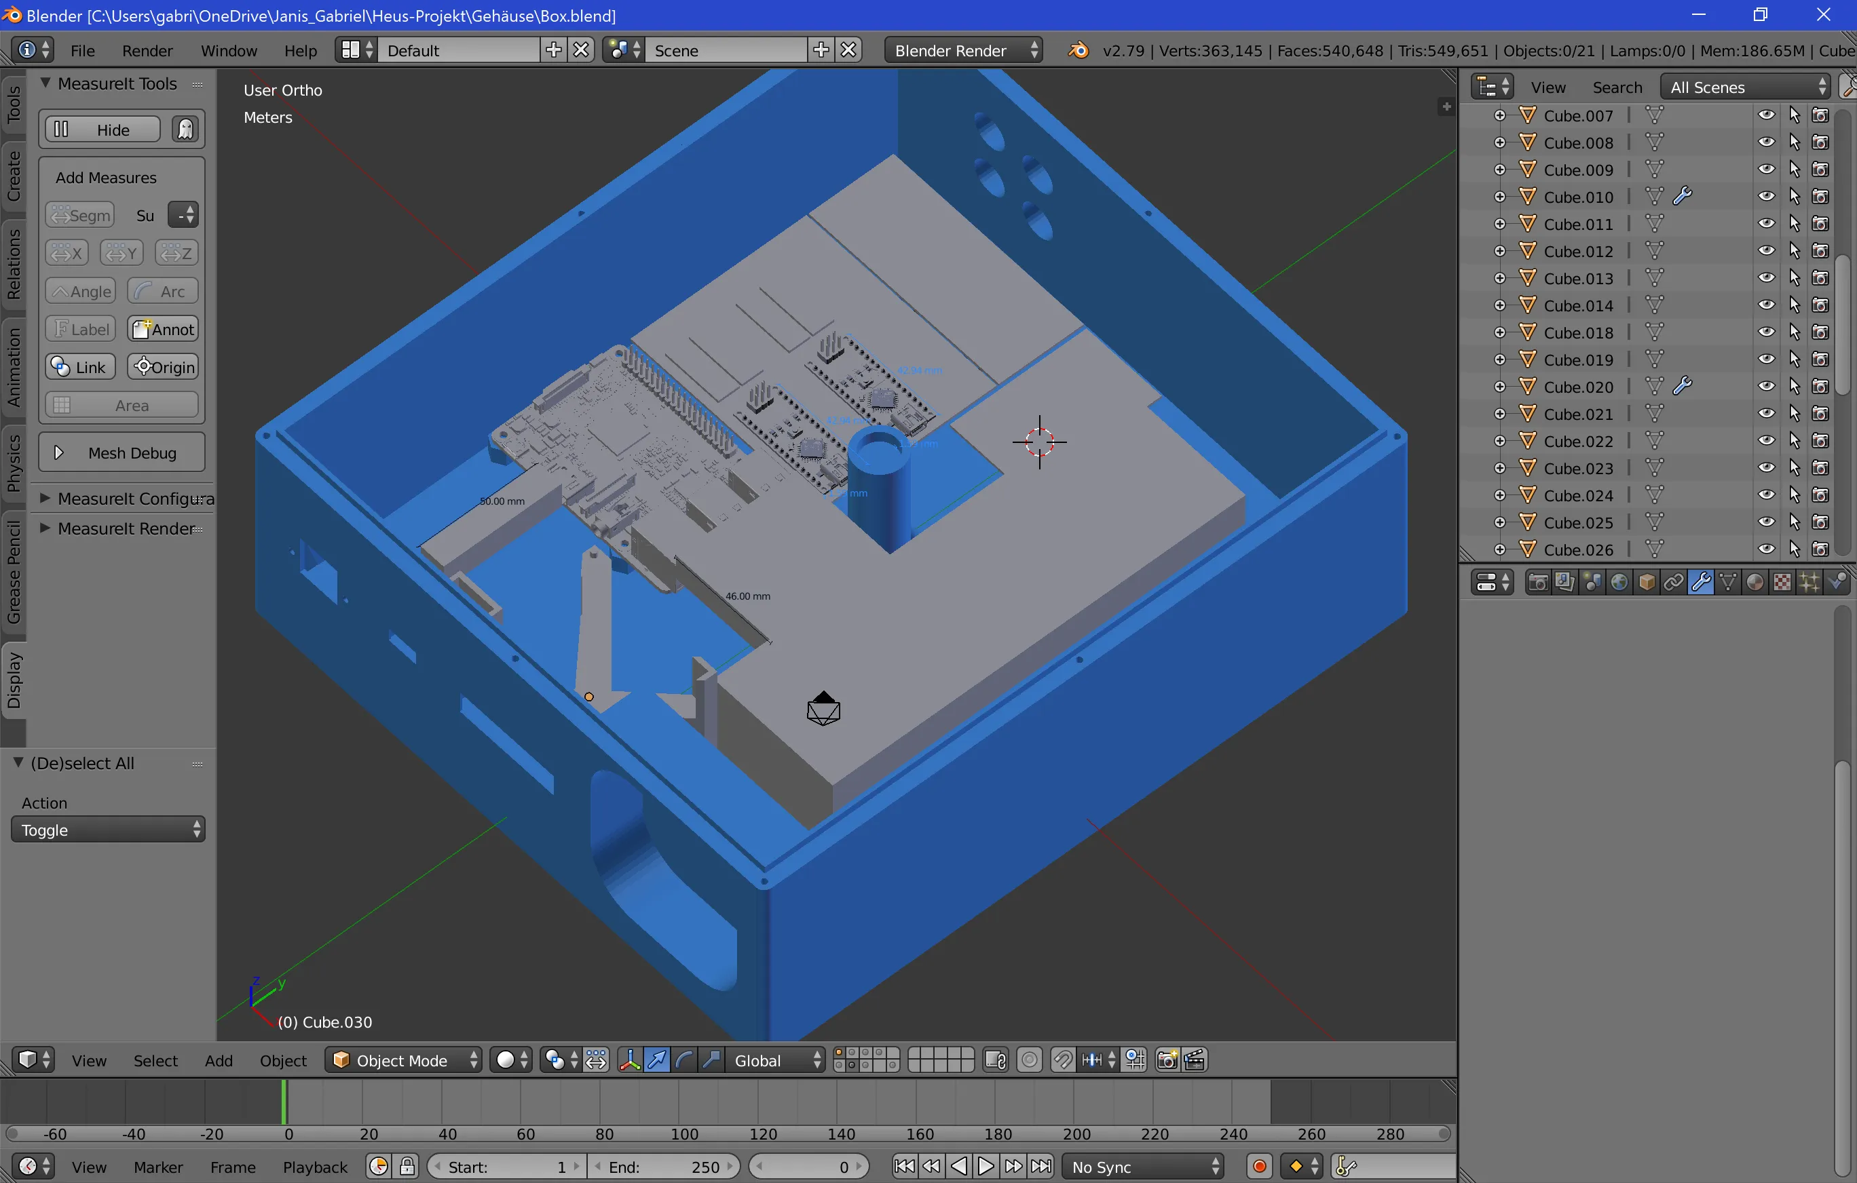
Task: Open the All Scenes dropdown in Outliner
Action: click(x=1744, y=86)
